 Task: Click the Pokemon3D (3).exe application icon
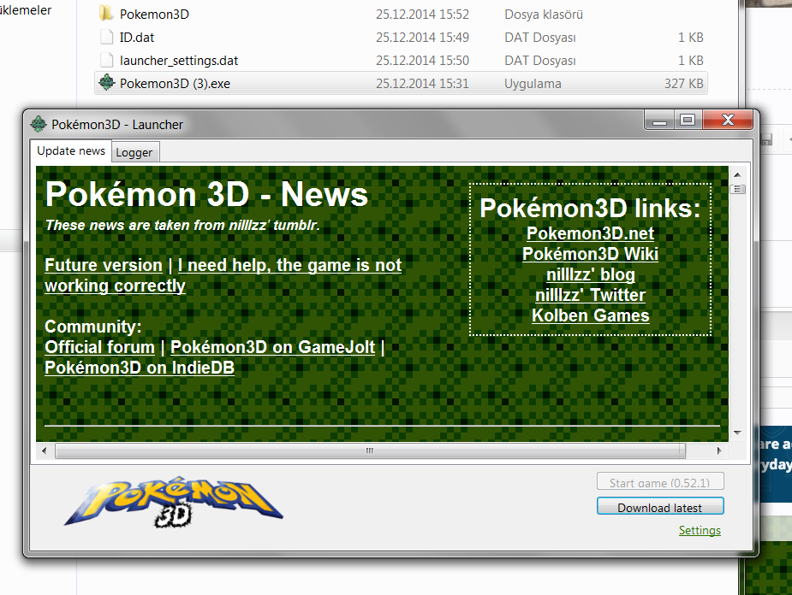pyautogui.click(x=106, y=83)
